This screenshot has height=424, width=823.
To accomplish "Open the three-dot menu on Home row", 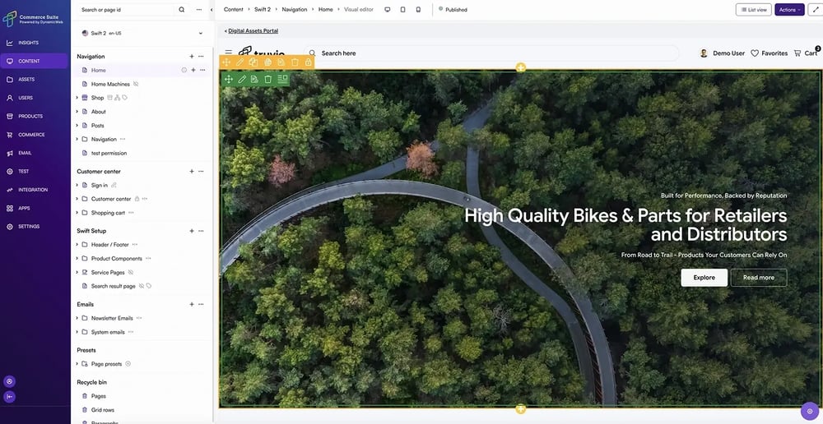I will click(202, 70).
